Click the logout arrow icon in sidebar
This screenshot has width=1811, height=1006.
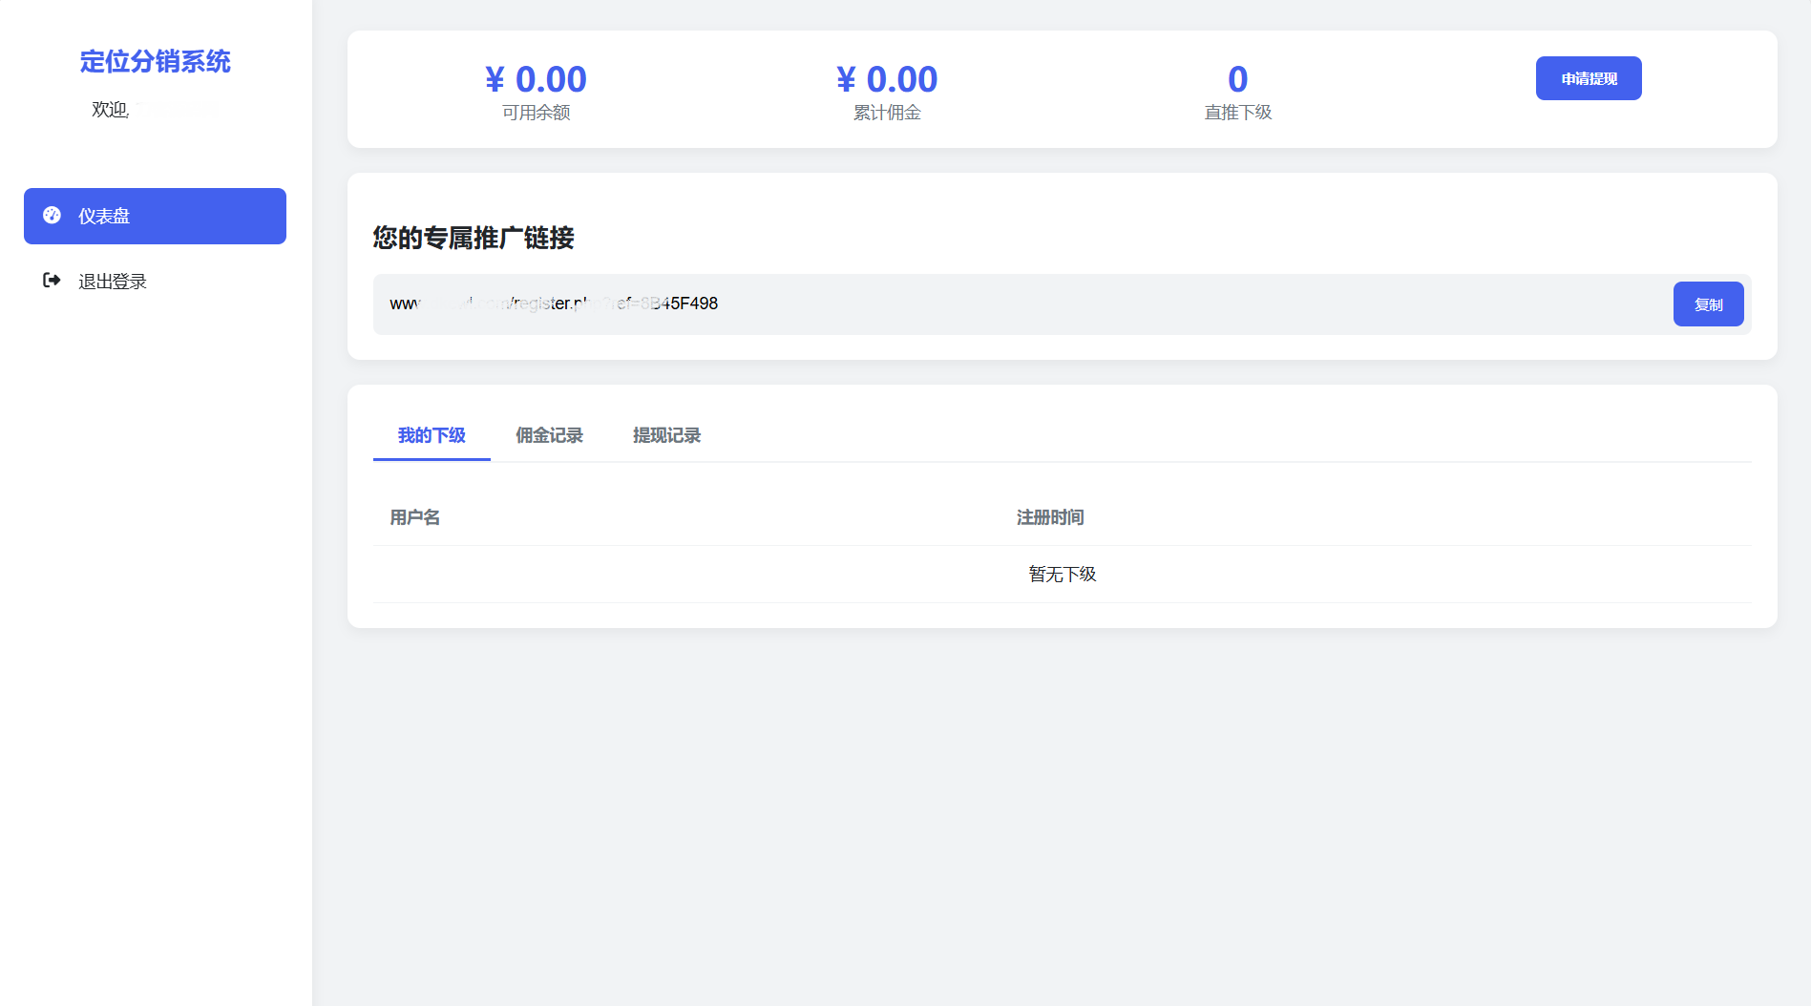(x=53, y=281)
